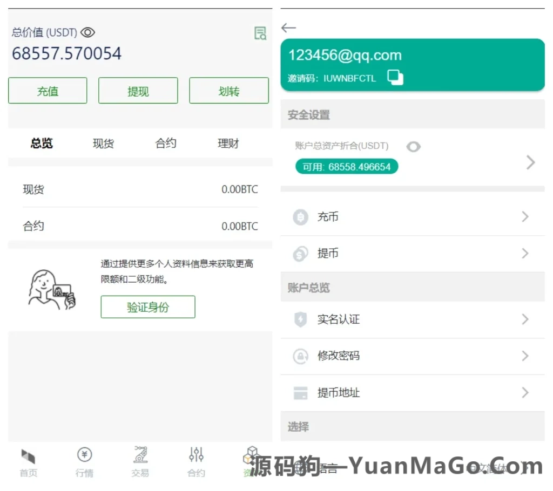Select the 提币 withdraw coin icon
Image resolution: width=553 pixels, height=491 pixels.
[x=300, y=253]
